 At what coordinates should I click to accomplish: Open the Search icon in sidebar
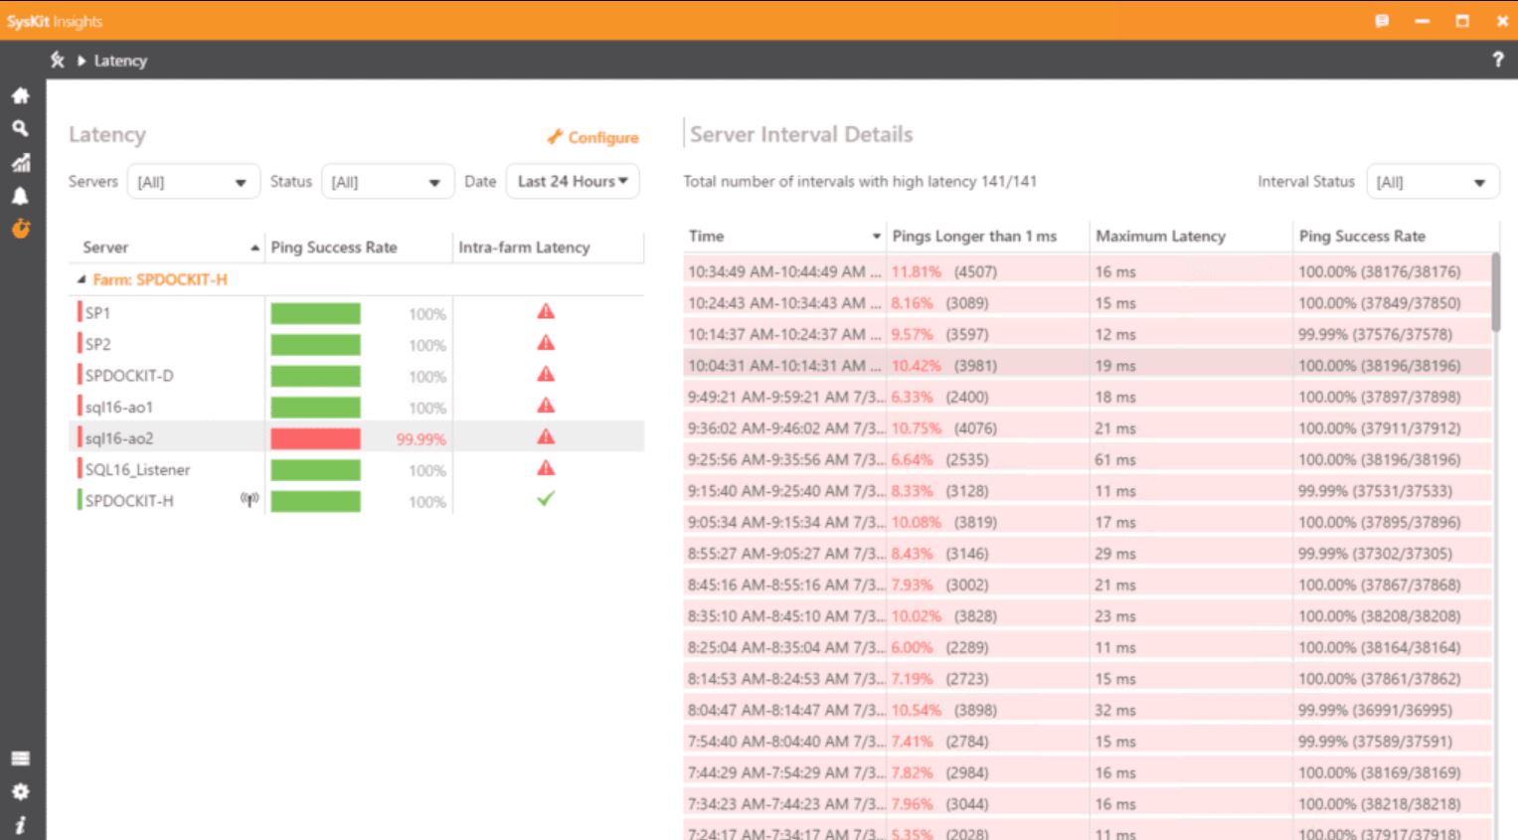(x=20, y=128)
